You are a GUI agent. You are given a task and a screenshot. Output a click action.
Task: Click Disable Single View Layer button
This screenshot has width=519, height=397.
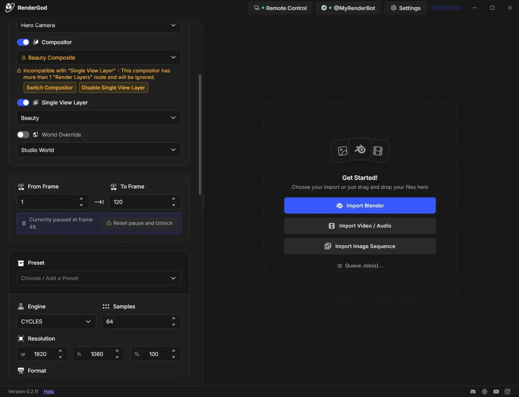(113, 87)
